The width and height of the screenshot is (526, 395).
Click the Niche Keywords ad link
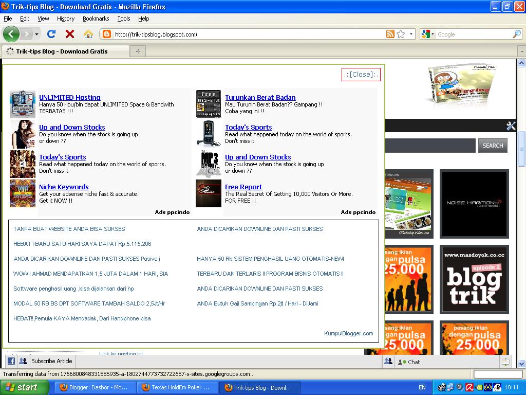[64, 187]
